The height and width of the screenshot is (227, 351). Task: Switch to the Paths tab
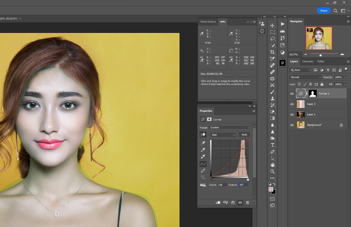click(x=321, y=61)
